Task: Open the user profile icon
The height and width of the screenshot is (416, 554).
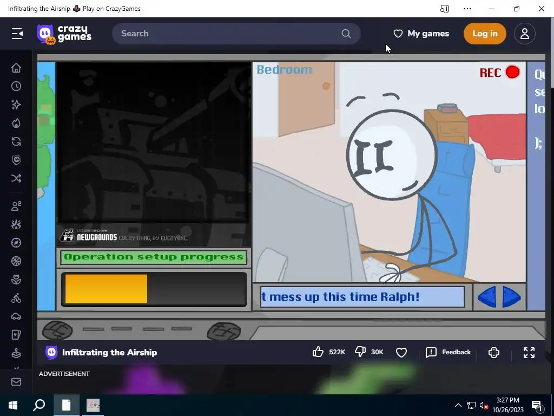Action: click(525, 34)
